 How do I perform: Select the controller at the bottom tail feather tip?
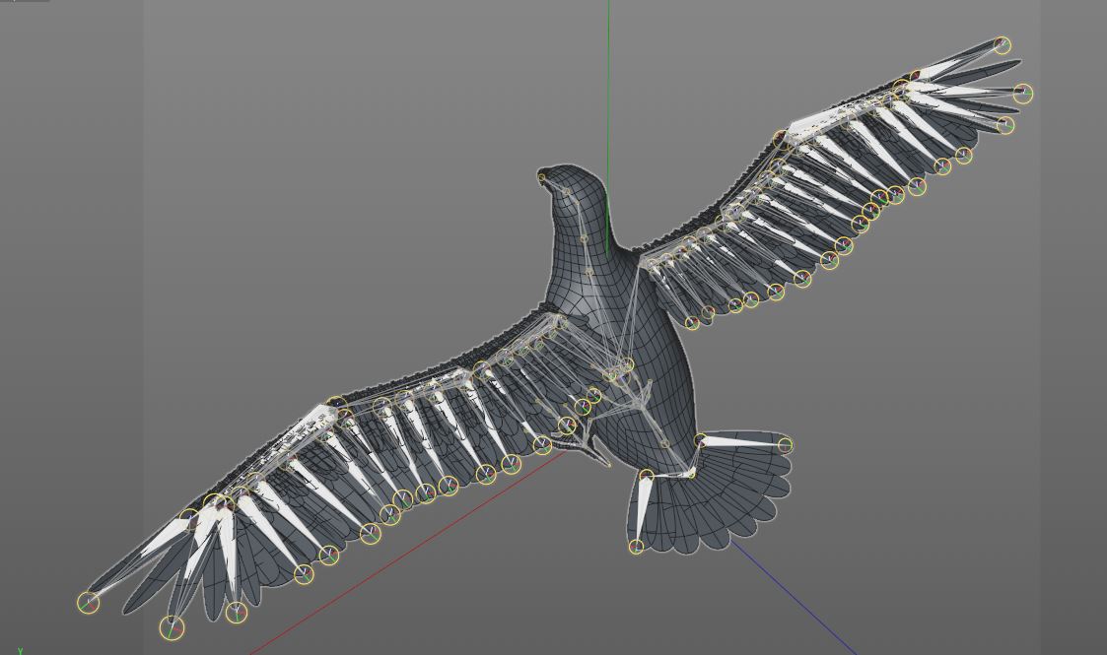pos(636,547)
